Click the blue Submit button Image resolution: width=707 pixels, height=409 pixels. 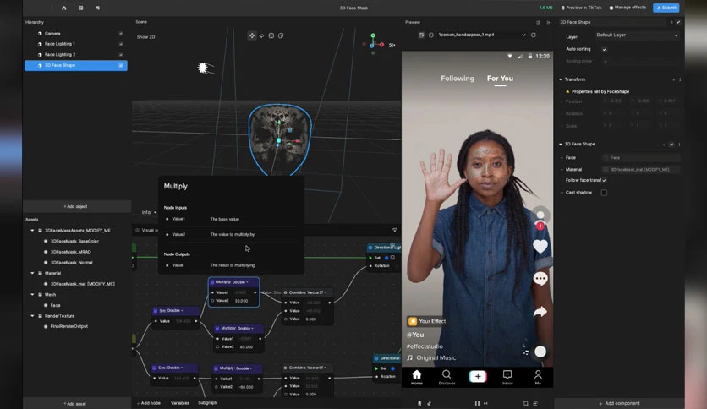pyautogui.click(x=666, y=8)
